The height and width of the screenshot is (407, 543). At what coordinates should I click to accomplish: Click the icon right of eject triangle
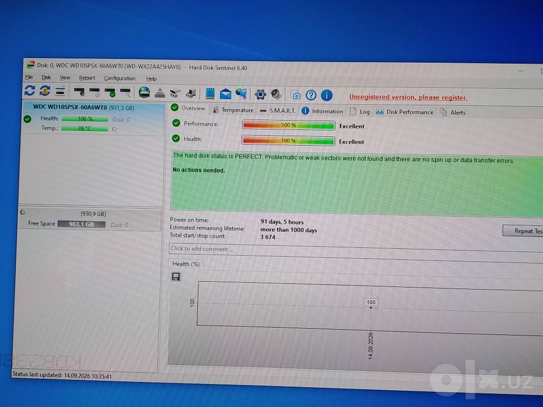click(x=175, y=93)
